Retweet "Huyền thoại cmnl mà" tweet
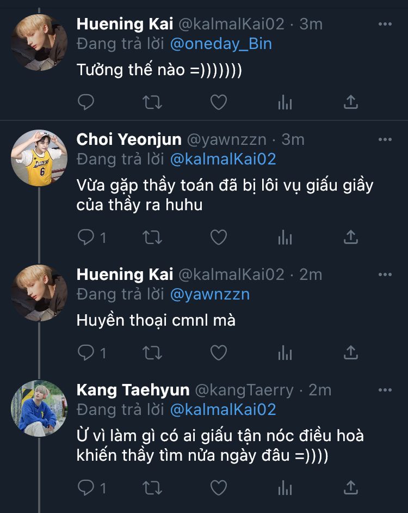 (152, 353)
